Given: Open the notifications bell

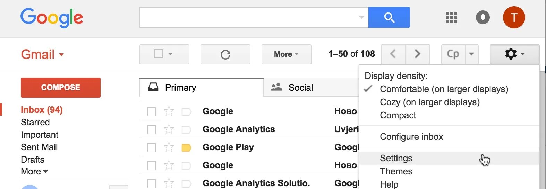Looking at the screenshot, I should coord(483,17).
